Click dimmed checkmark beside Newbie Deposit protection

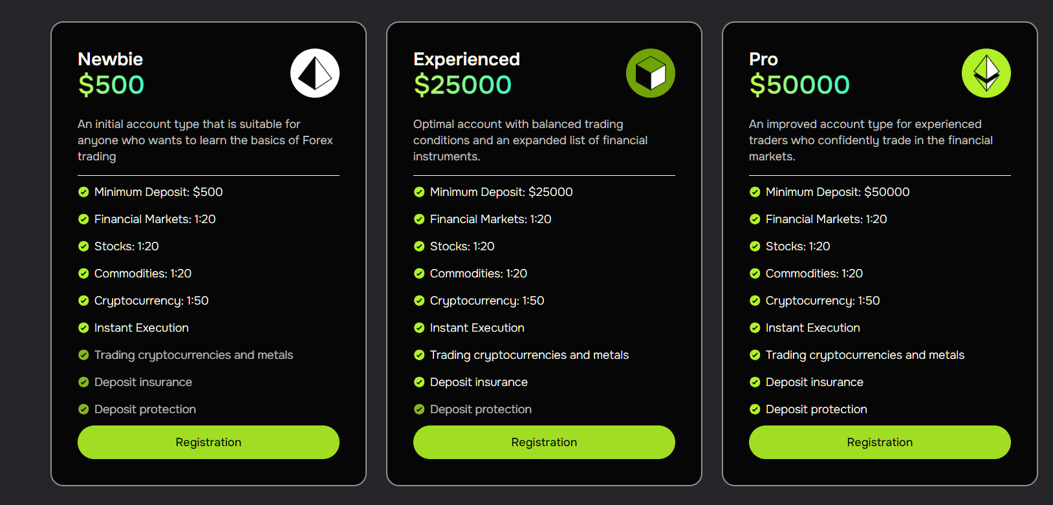[83, 409]
